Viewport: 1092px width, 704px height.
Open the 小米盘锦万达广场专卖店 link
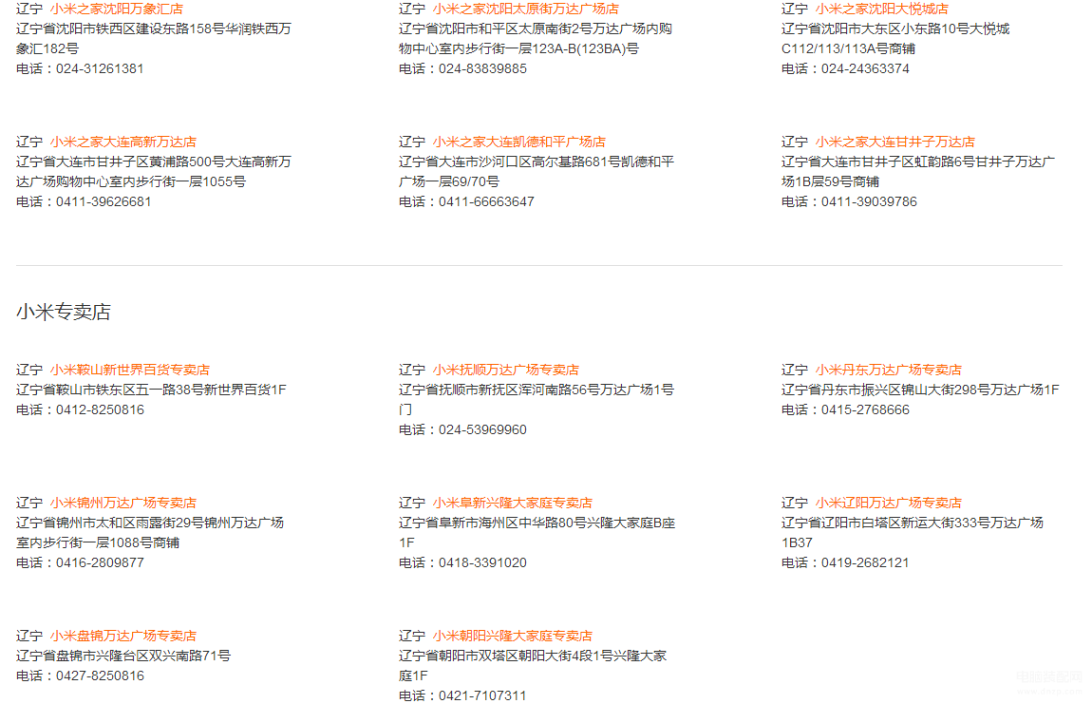tap(123, 637)
